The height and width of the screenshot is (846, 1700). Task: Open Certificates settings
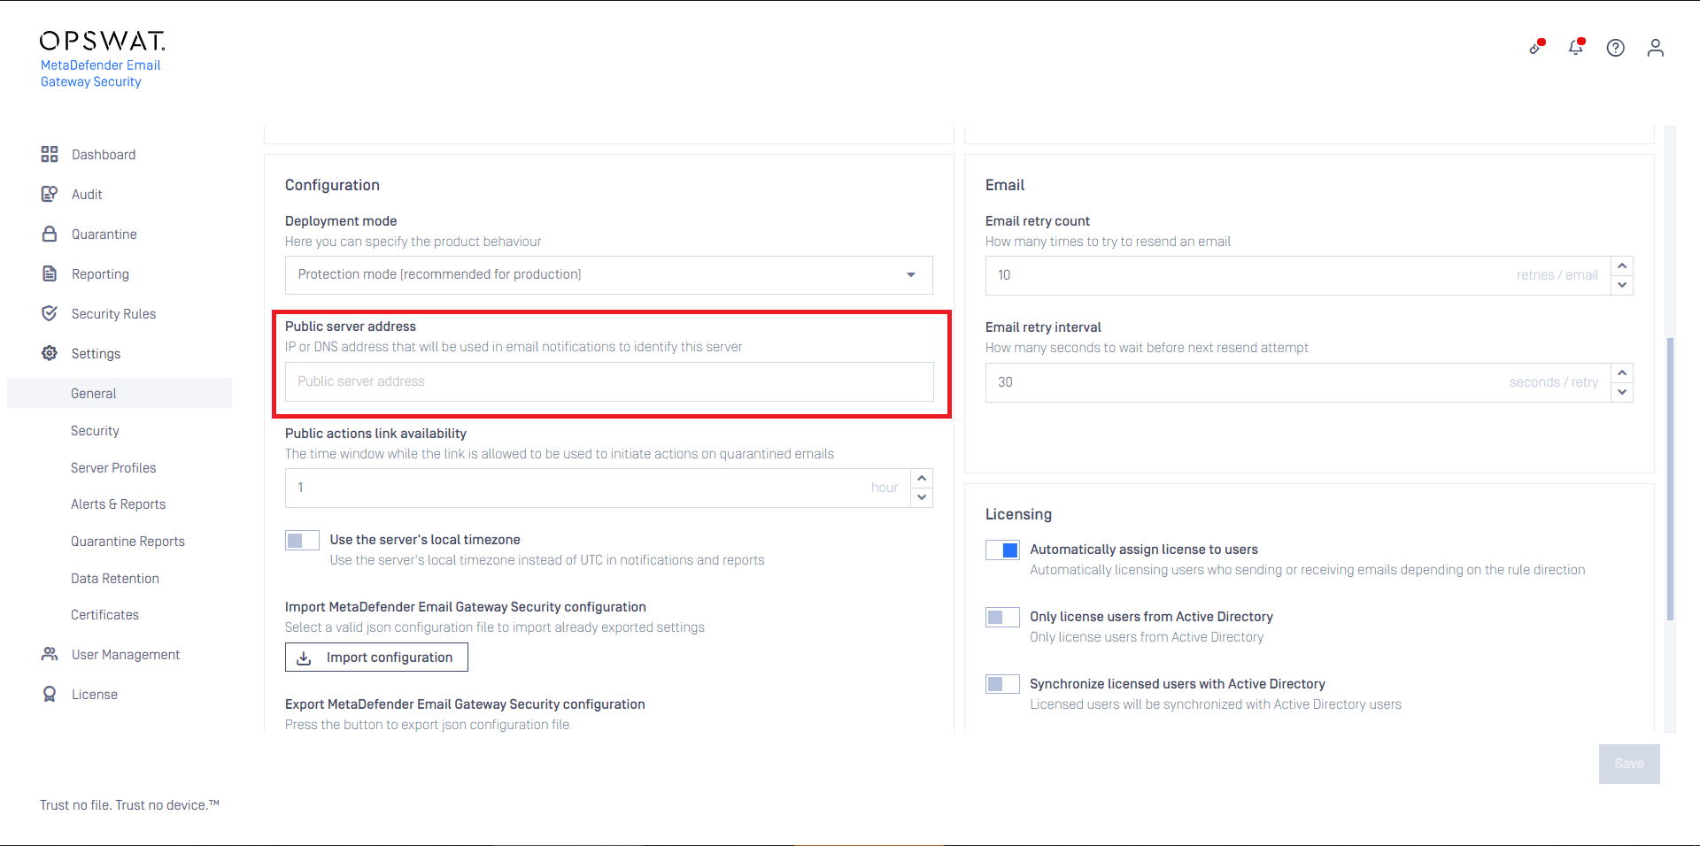[104, 614]
